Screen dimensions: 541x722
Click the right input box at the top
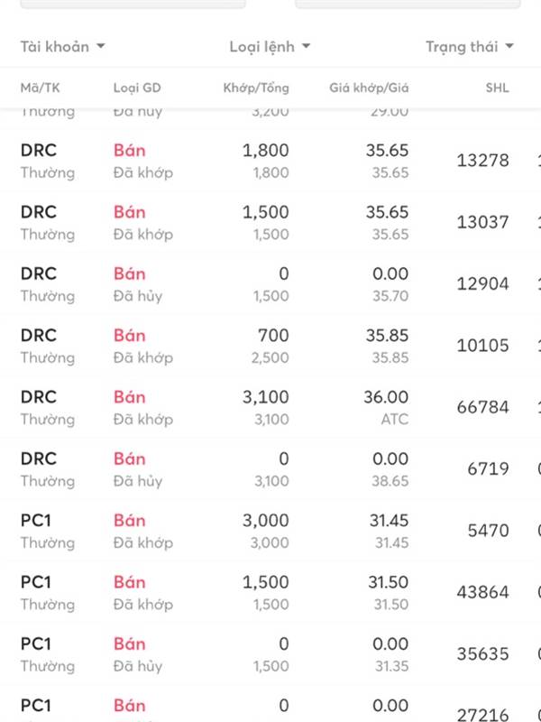(408, 4)
